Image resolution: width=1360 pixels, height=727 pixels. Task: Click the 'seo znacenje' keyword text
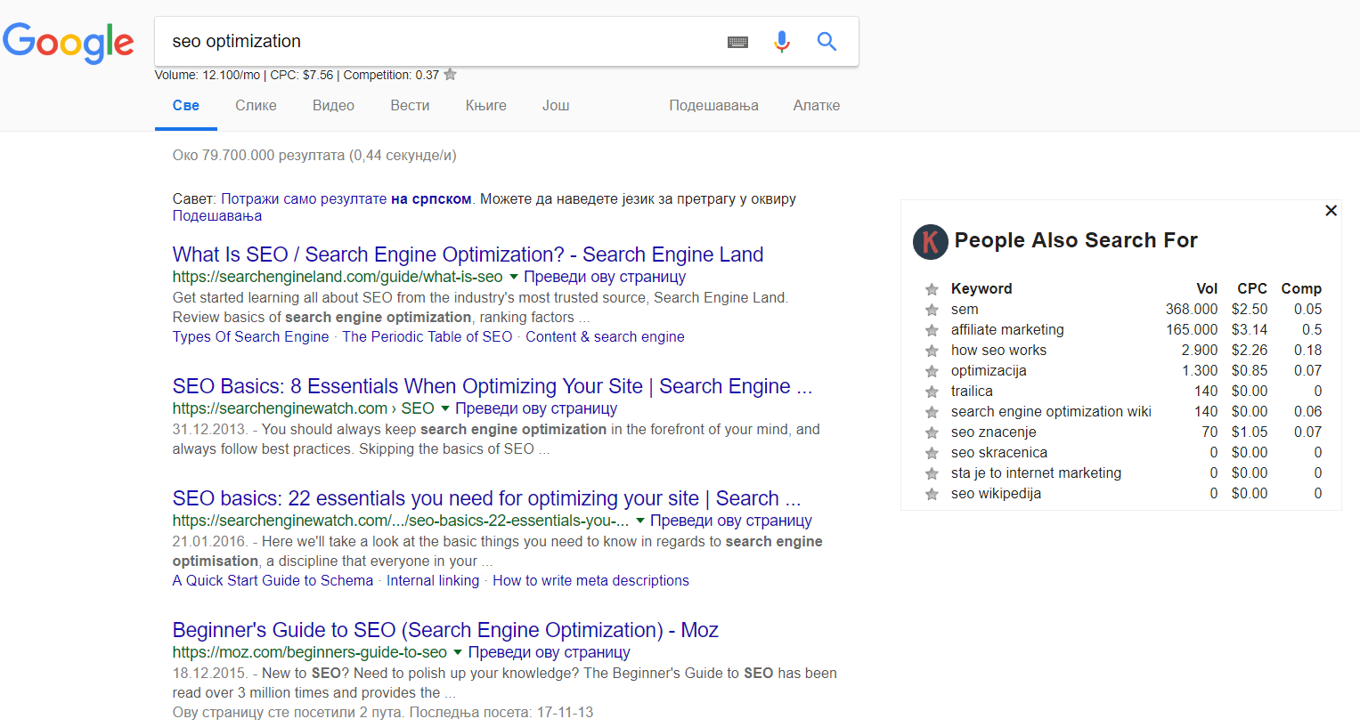tap(994, 432)
